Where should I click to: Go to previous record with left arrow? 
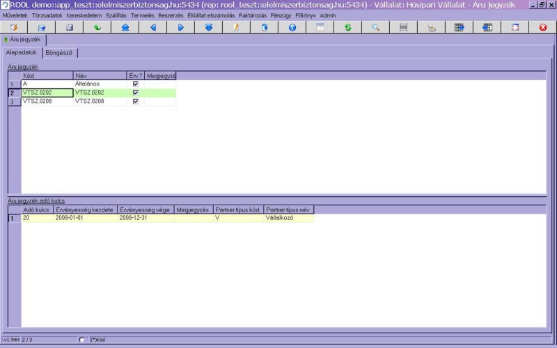coord(153,28)
